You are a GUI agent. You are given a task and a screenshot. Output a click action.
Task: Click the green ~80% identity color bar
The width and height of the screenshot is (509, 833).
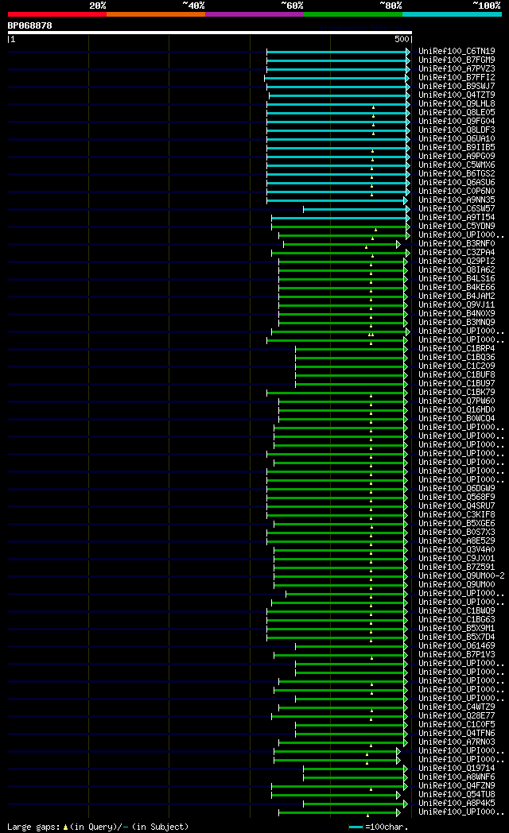point(353,14)
